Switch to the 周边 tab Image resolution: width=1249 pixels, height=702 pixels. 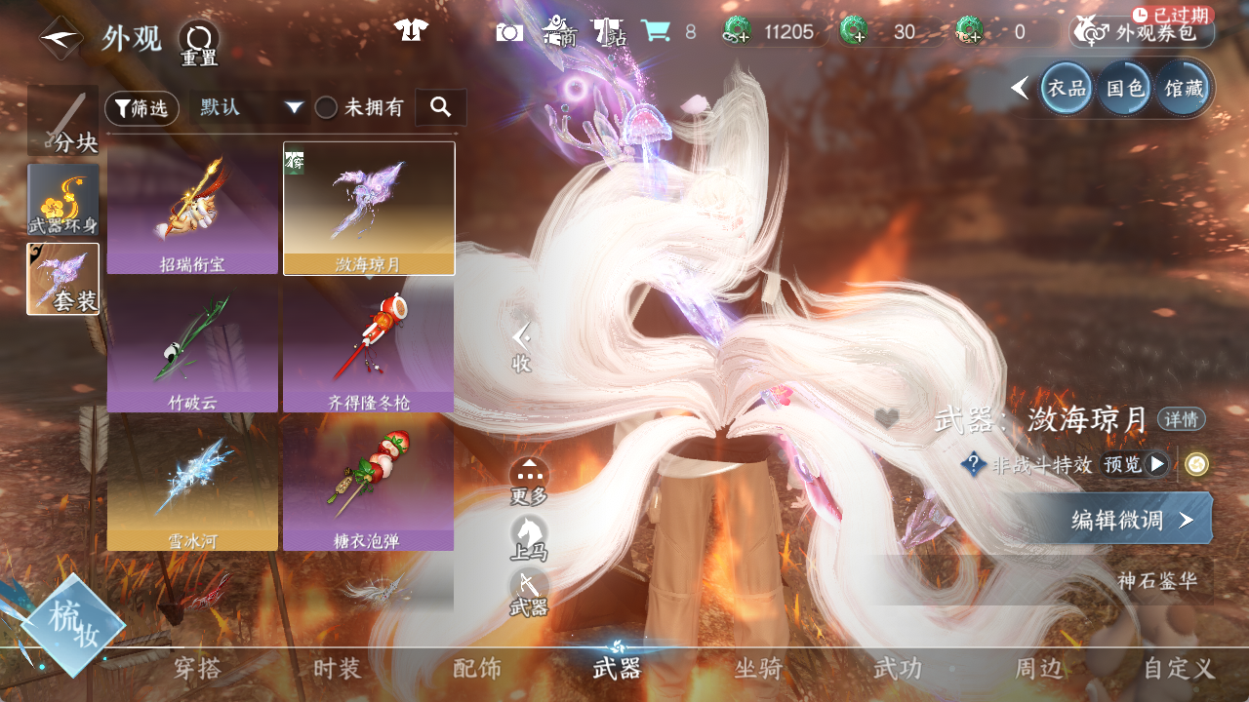point(1038,669)
